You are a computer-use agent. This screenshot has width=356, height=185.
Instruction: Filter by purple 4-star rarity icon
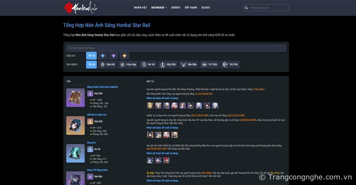tap(114, 56)
